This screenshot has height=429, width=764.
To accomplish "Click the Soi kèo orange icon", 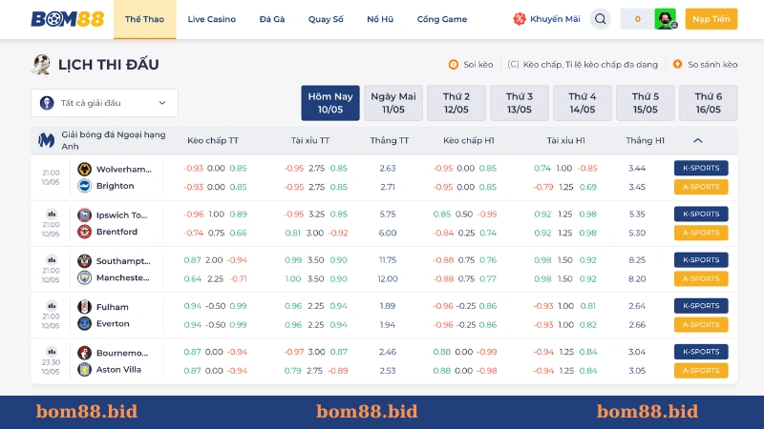I will click(x=453, y=64).
